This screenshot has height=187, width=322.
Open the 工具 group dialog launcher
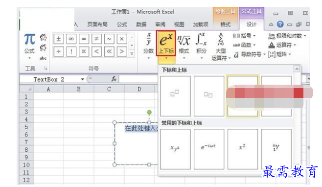(46, 68)
